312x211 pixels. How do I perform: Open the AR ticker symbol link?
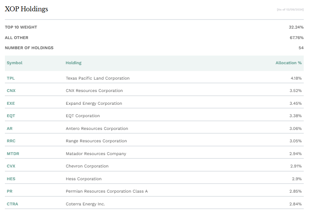pyautogui.click(x=9, y=129)
